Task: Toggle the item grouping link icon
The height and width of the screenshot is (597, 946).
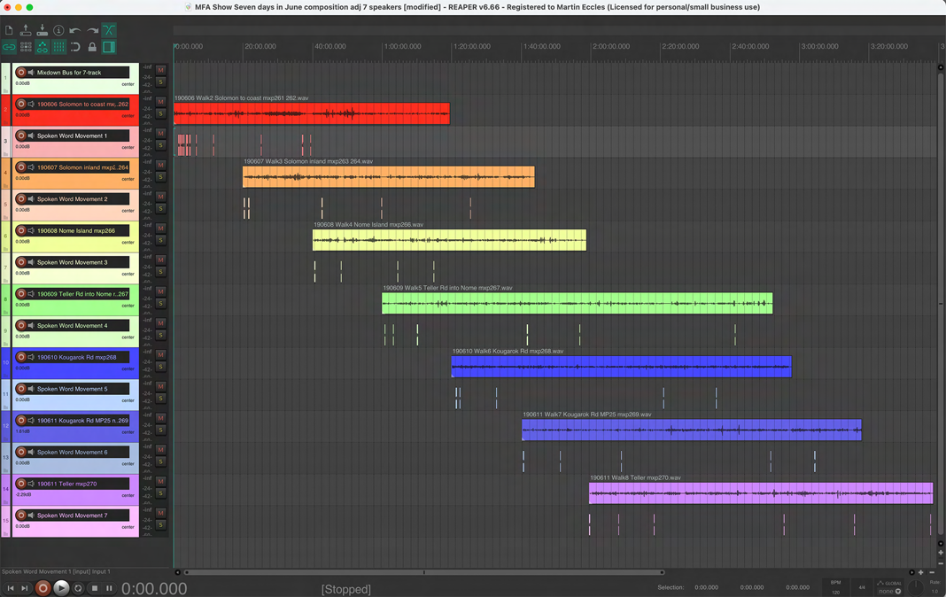Action: pyautogui.click(x=9, y=47)
